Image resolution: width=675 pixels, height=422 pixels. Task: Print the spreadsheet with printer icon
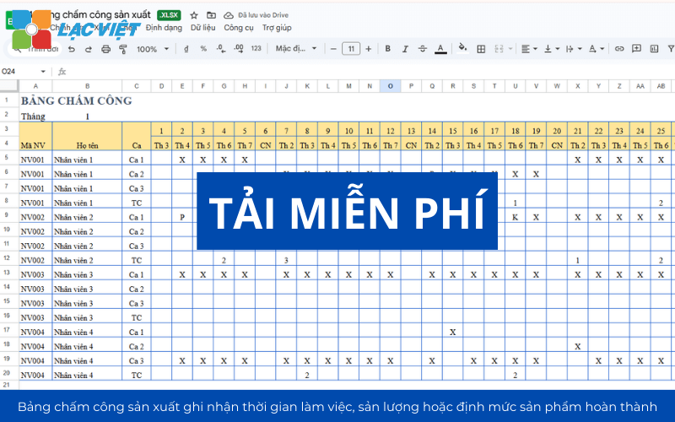[106, 49]
